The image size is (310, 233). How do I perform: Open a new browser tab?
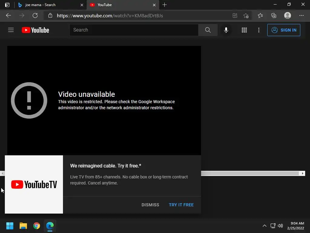[x=164, y=5]
